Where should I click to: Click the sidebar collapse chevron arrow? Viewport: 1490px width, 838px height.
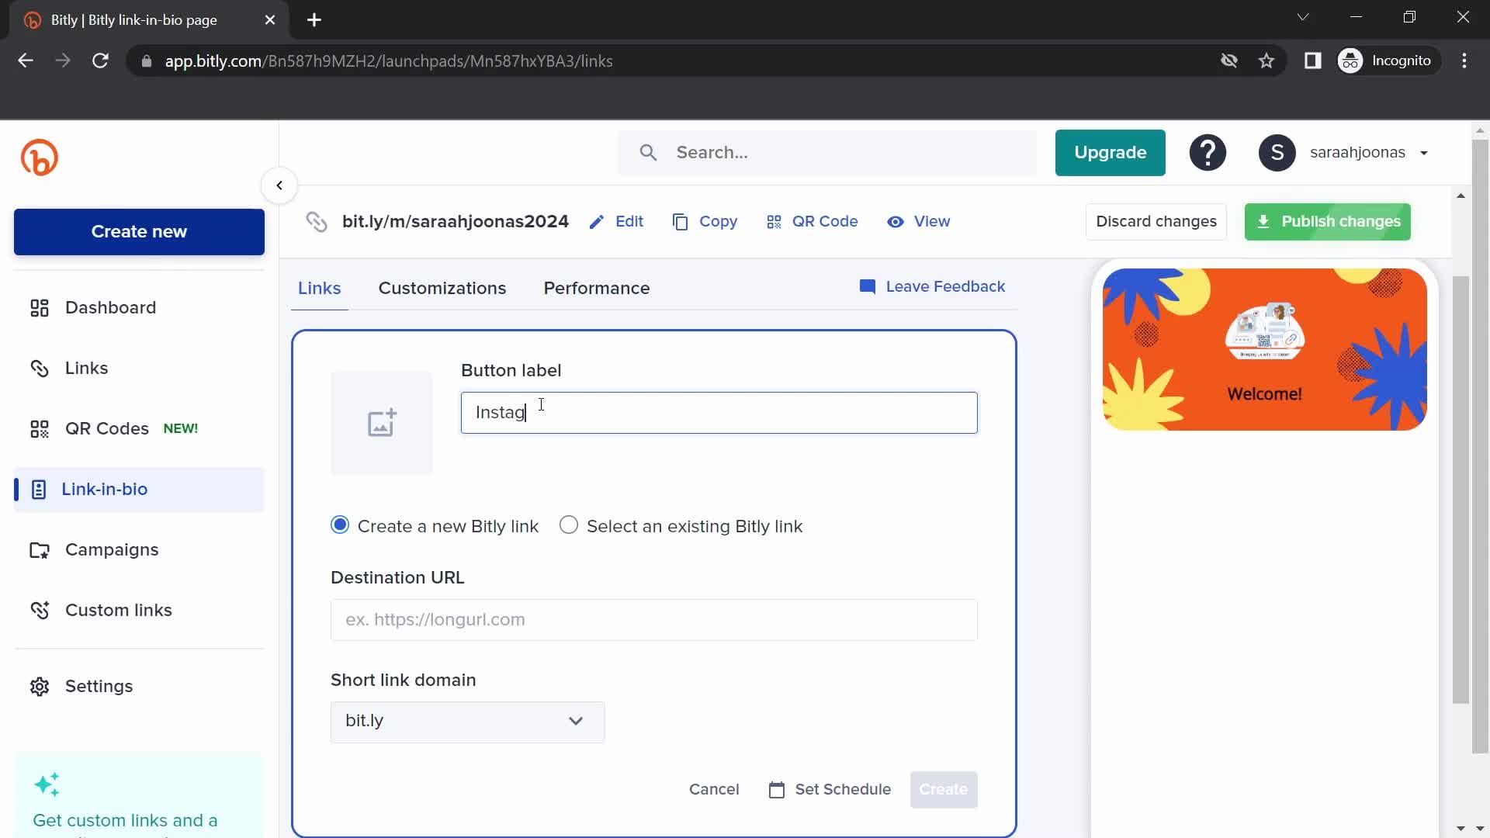[x=279, y=185]
